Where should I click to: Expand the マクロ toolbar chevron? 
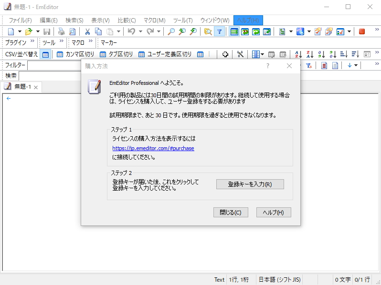pyautogui.click(x=91, y=41)
